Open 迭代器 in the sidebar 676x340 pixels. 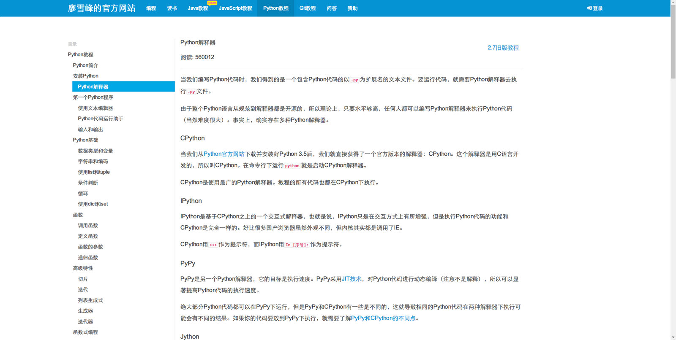pos(85,322)
